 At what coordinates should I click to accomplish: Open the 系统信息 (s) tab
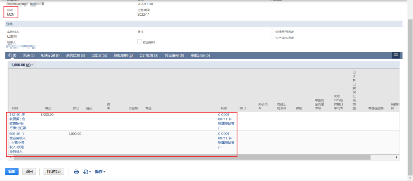coord(75,55)
